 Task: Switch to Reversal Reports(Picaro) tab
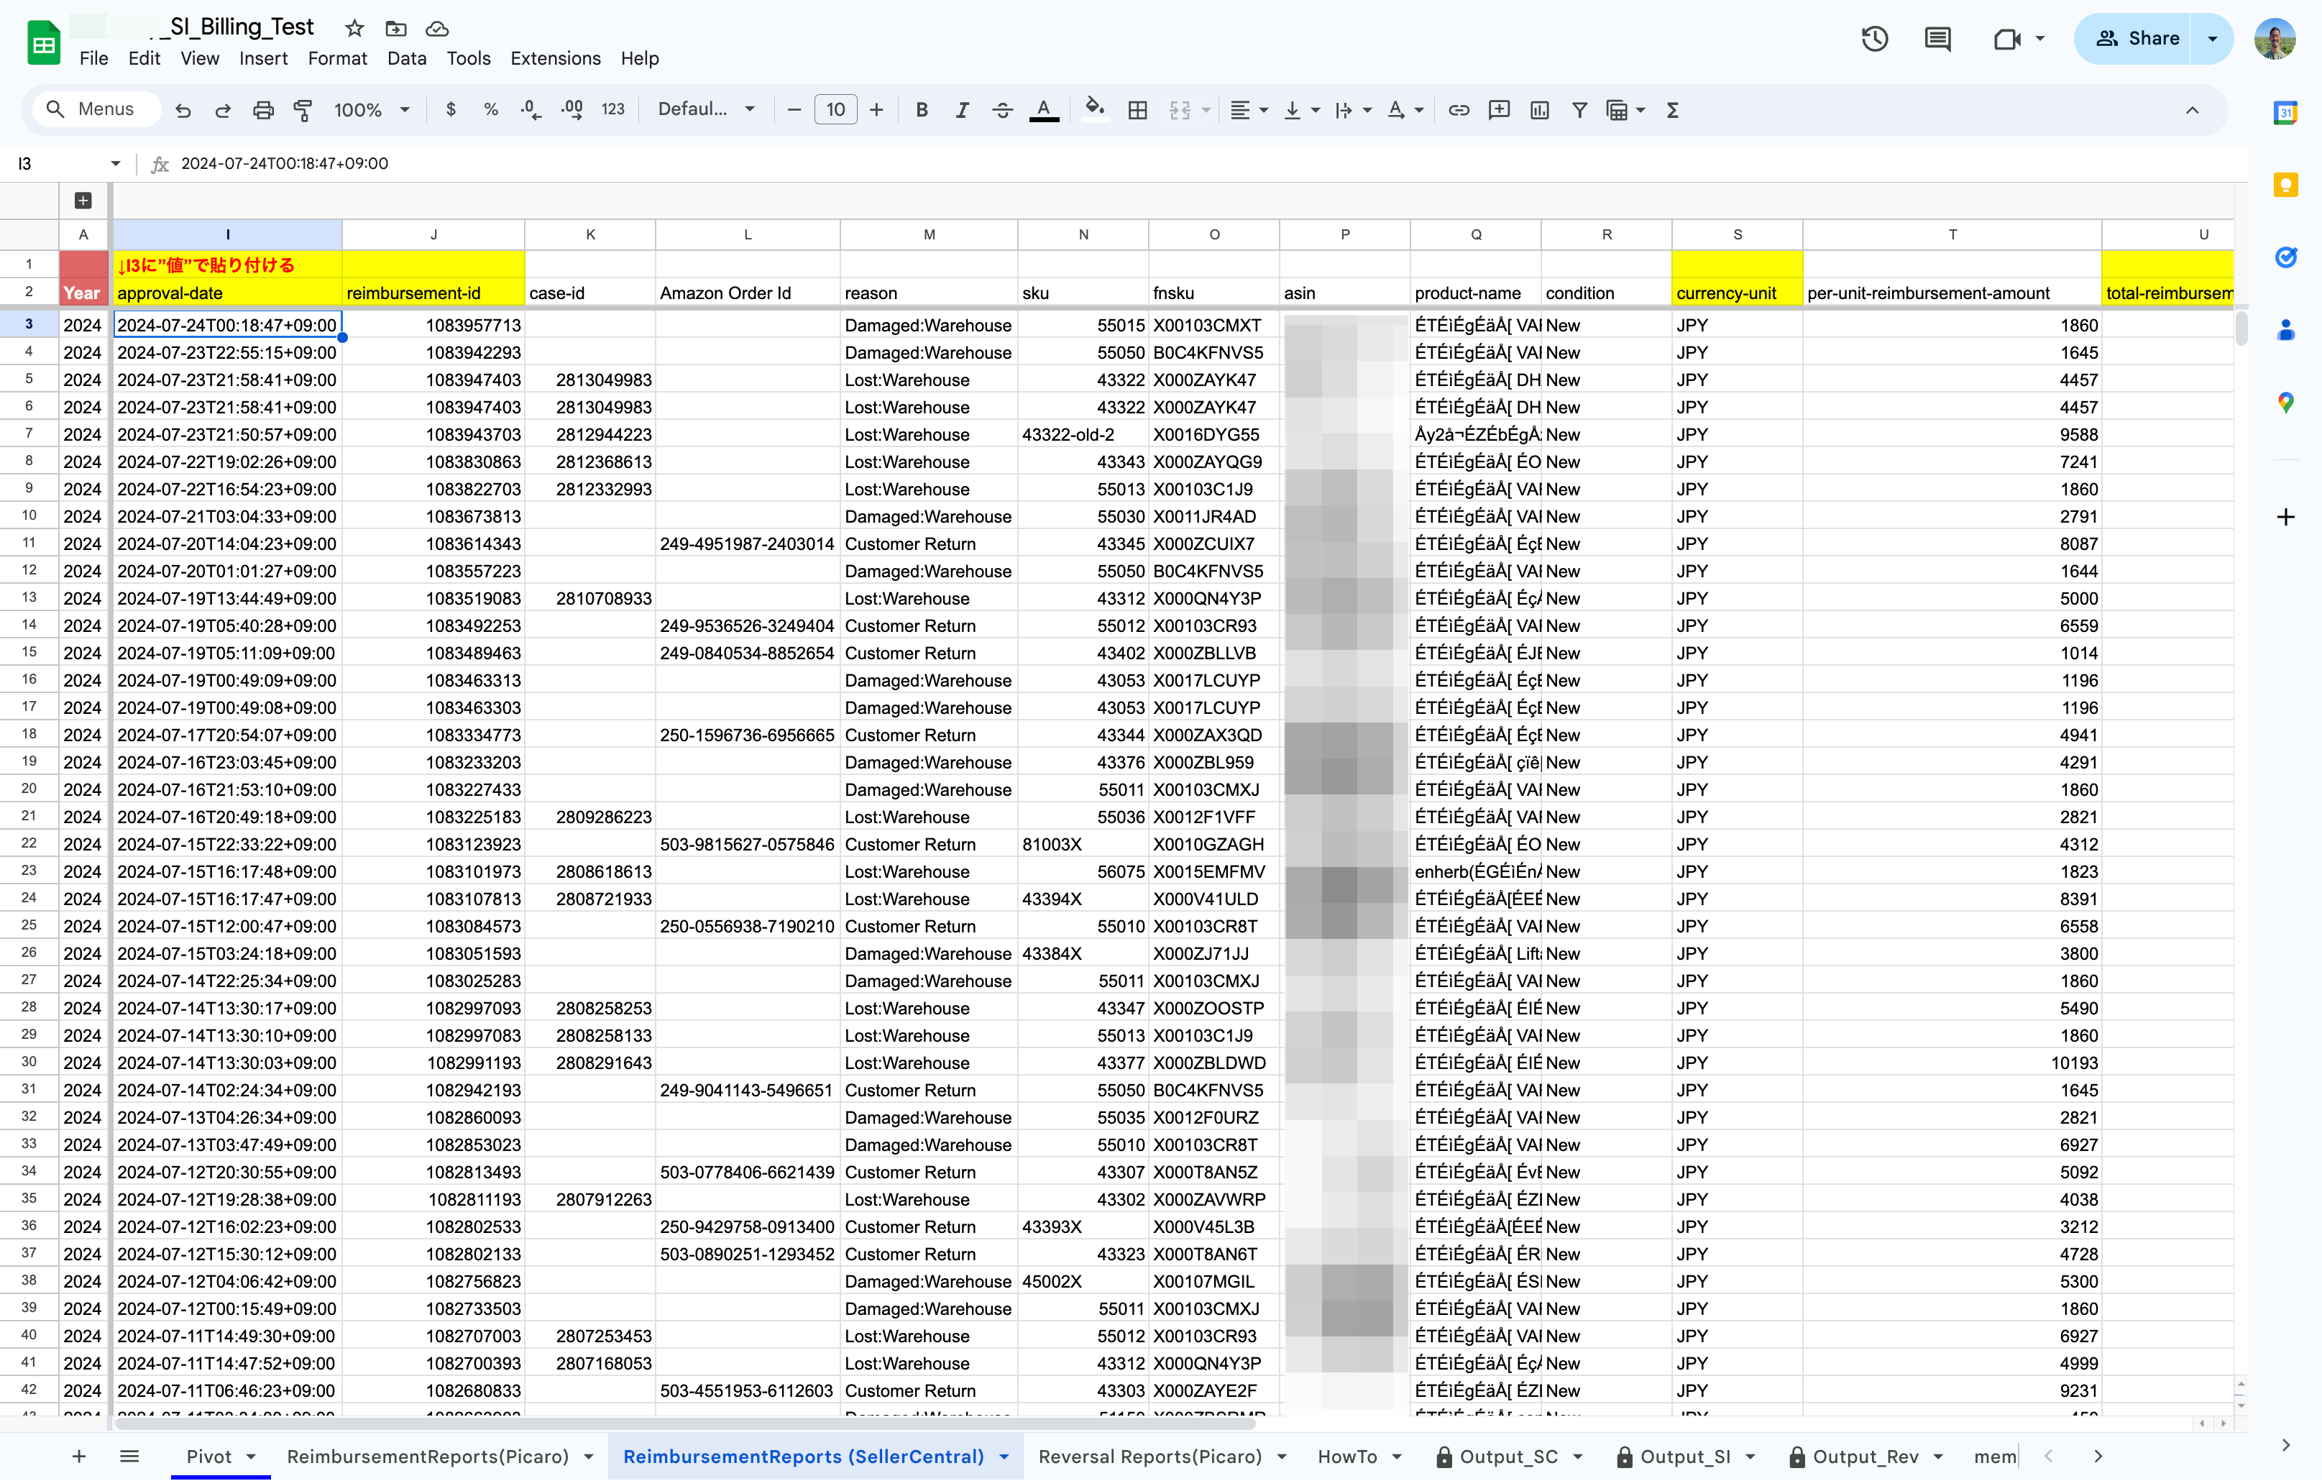1149,1456
